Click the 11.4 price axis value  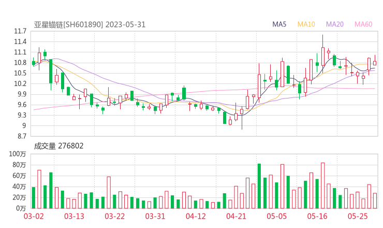coord(20,42)
